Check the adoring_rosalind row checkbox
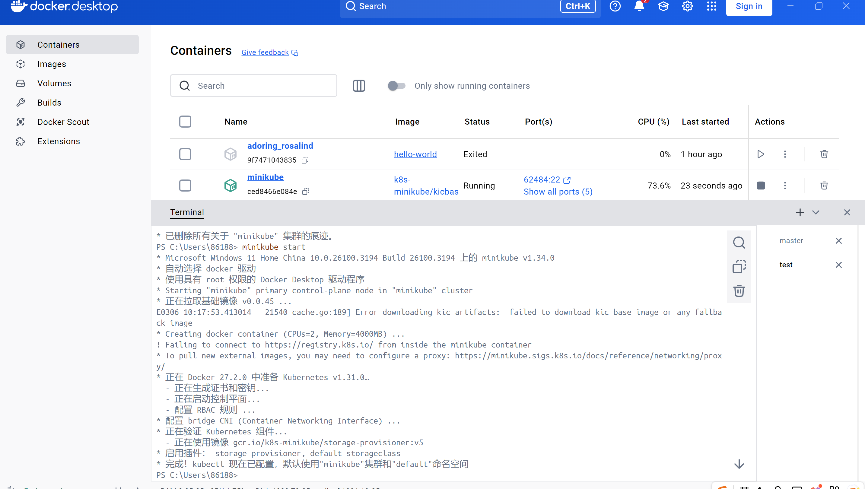The image size is (865, 489). (185, 154)
